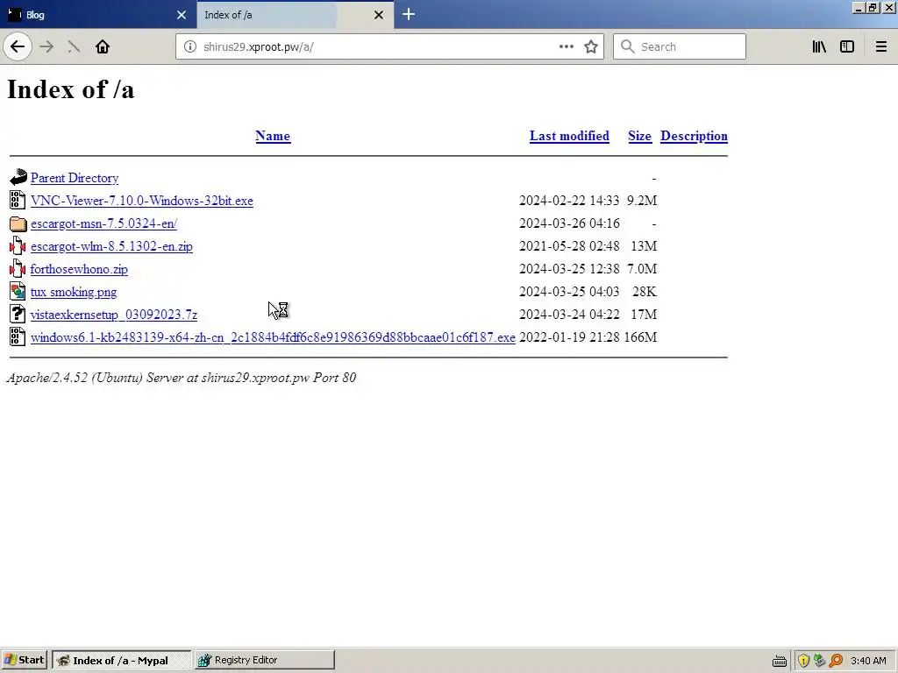This screenshot has height=673, width=898.
Task: Open the home page via house icon
Action: (x=103, y=47)
